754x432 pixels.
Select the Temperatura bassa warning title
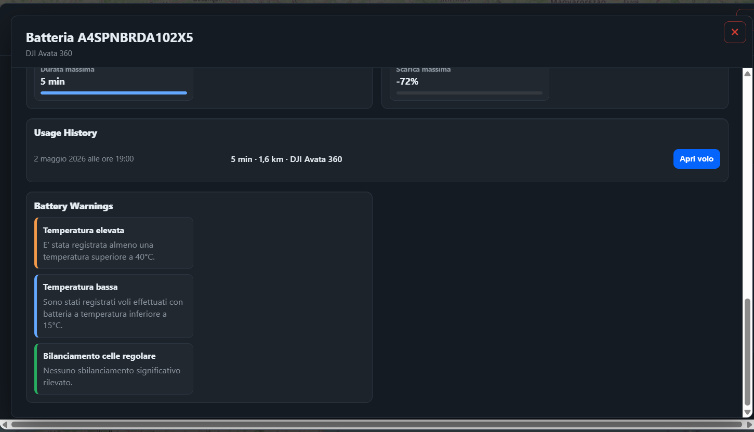coord(81,287)
